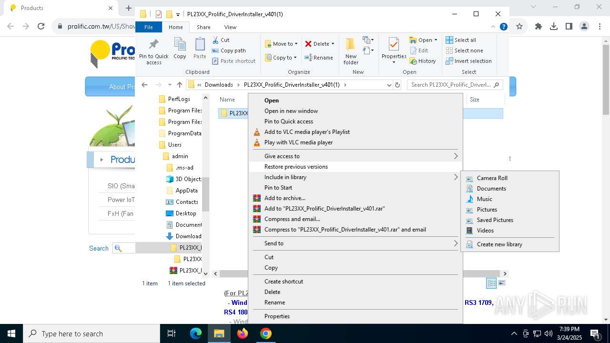Click the Search link on webpage
The height and width of the screenshot is (343, 610).
99,248
